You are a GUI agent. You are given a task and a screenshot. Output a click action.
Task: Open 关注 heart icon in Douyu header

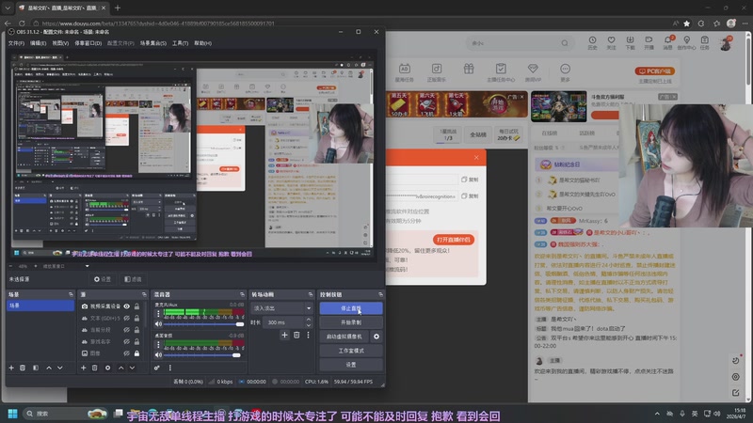point(611,42)
